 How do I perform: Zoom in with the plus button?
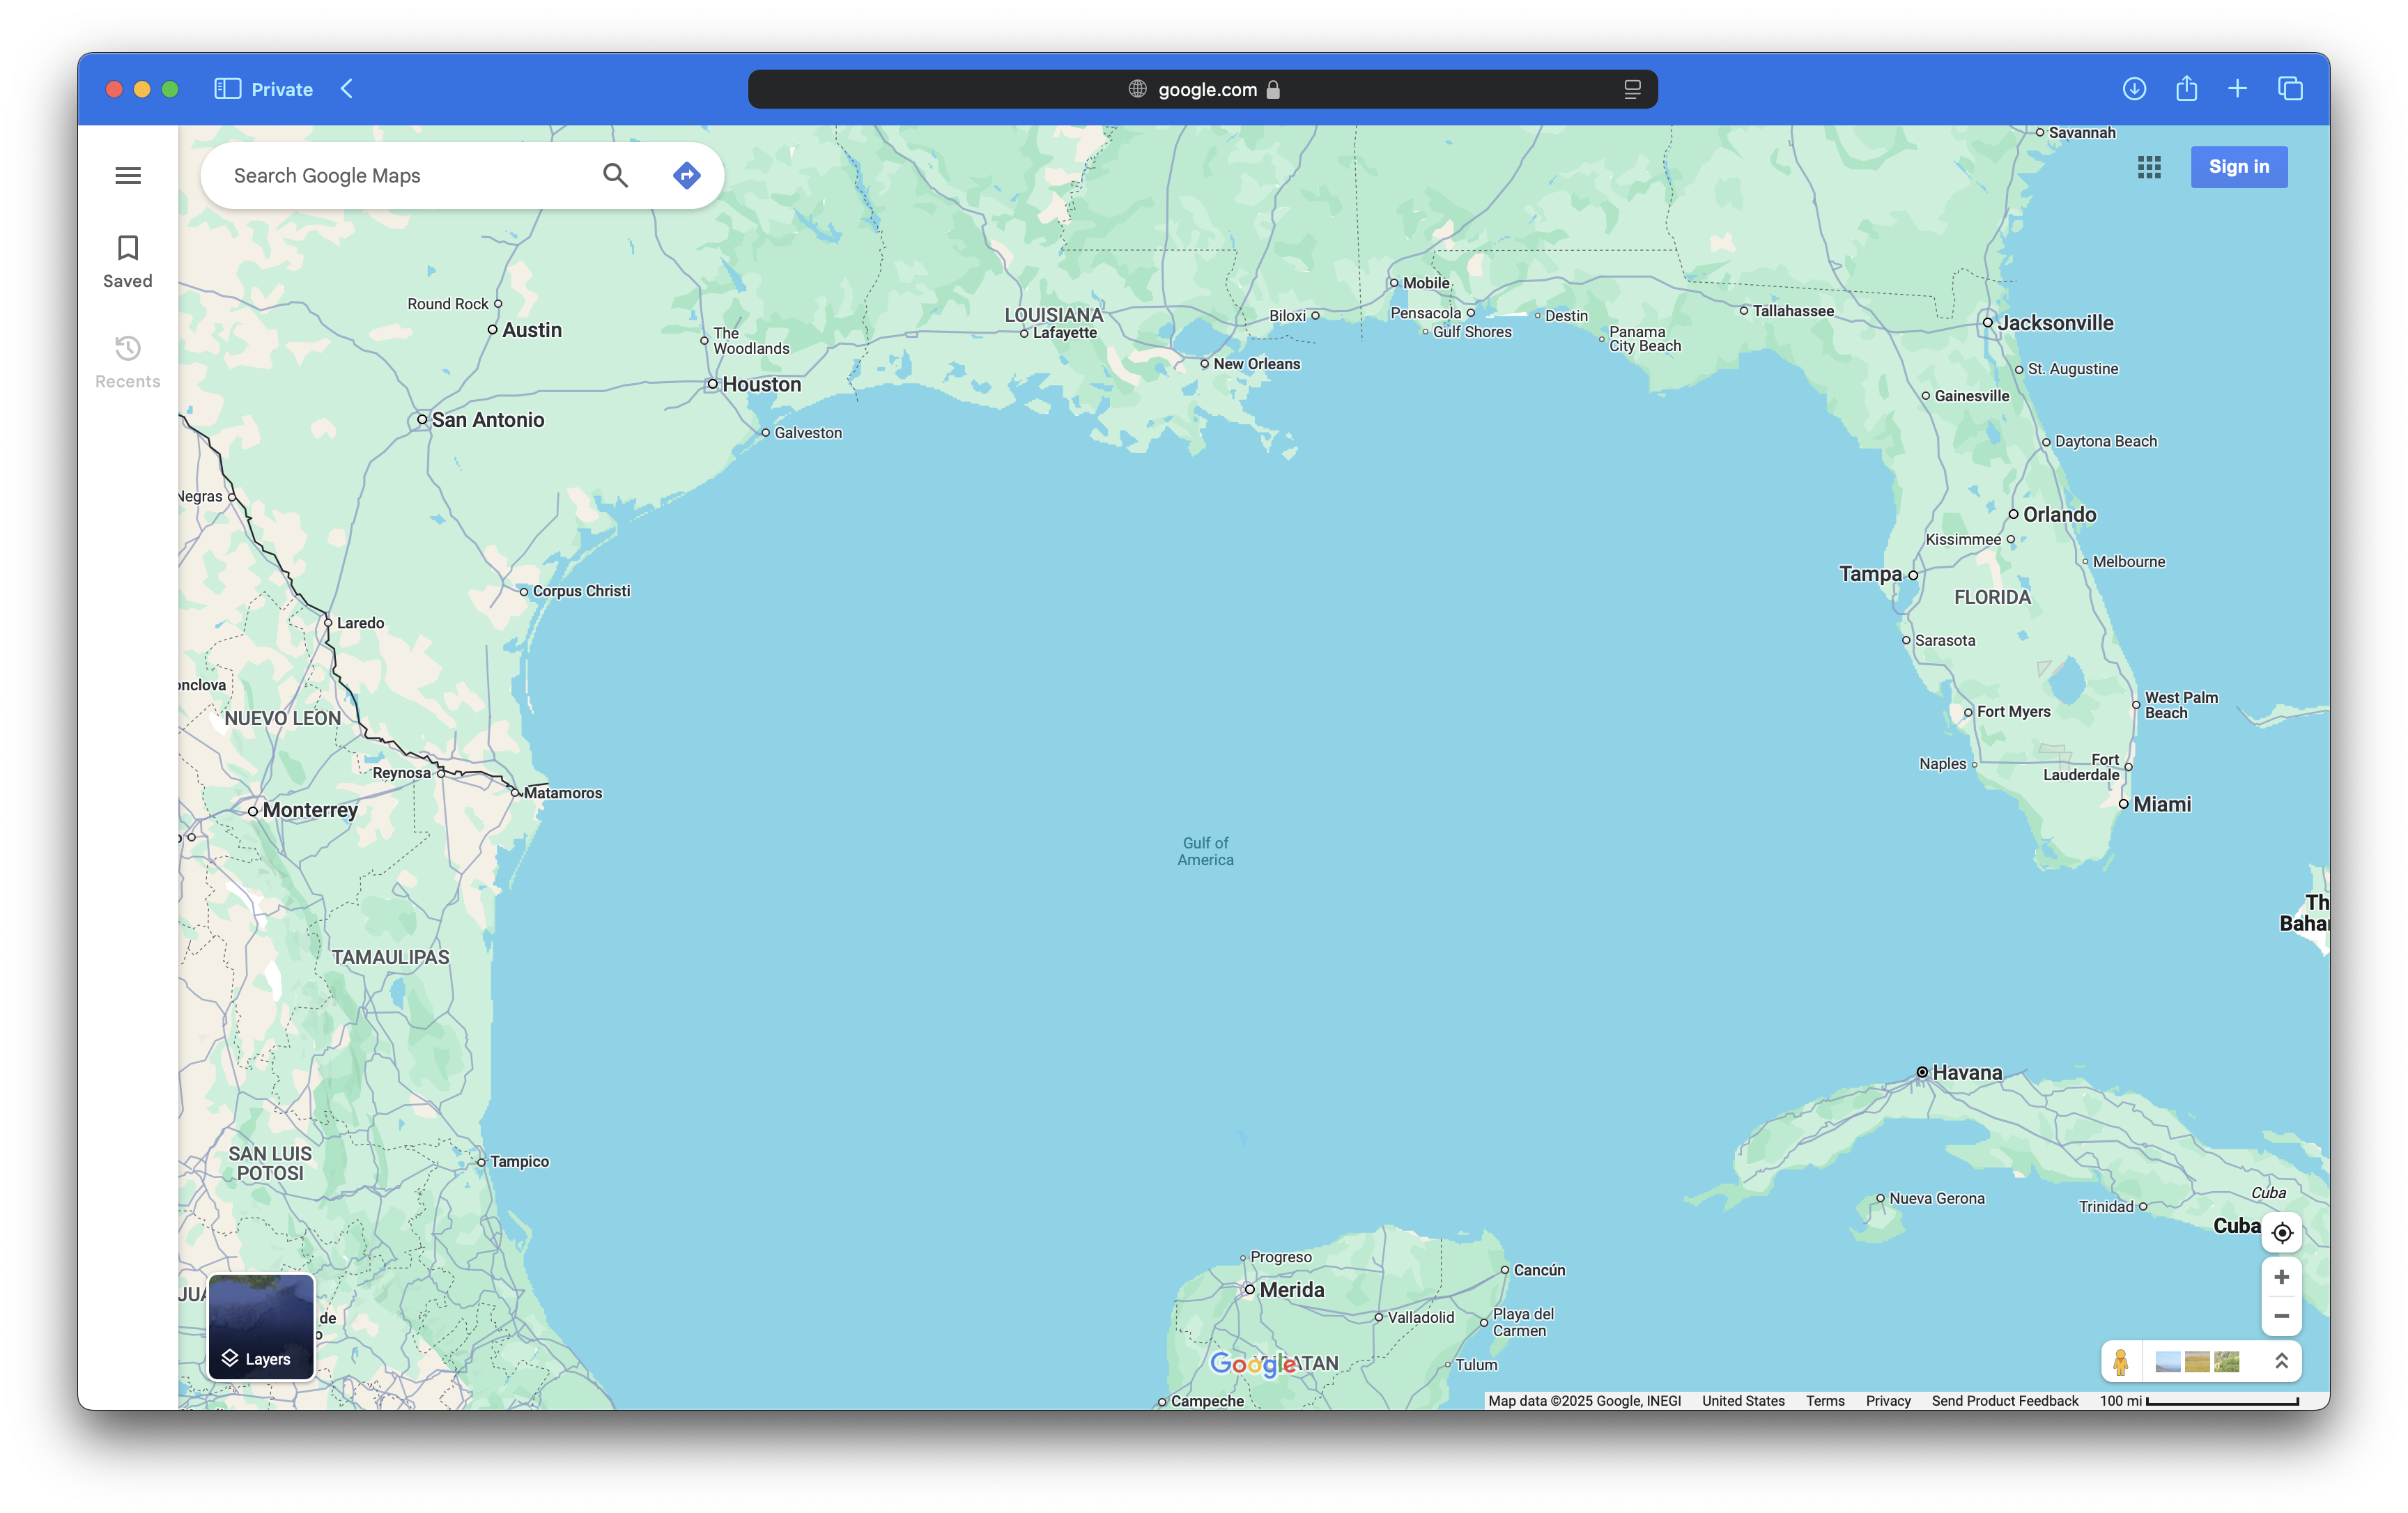click(x=2281, y=1277)
